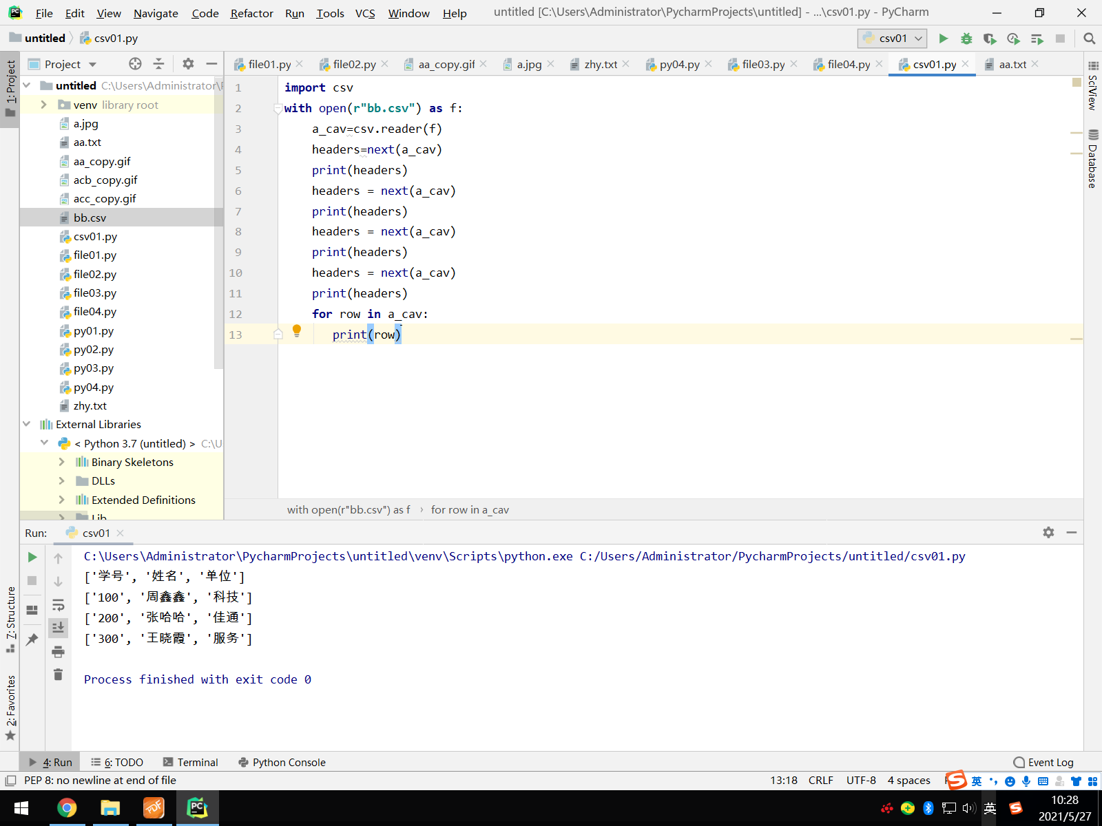Locate current file with the crosshair icon
Image resolution: width=1102 pixels, height=826 pixels.
135,64
